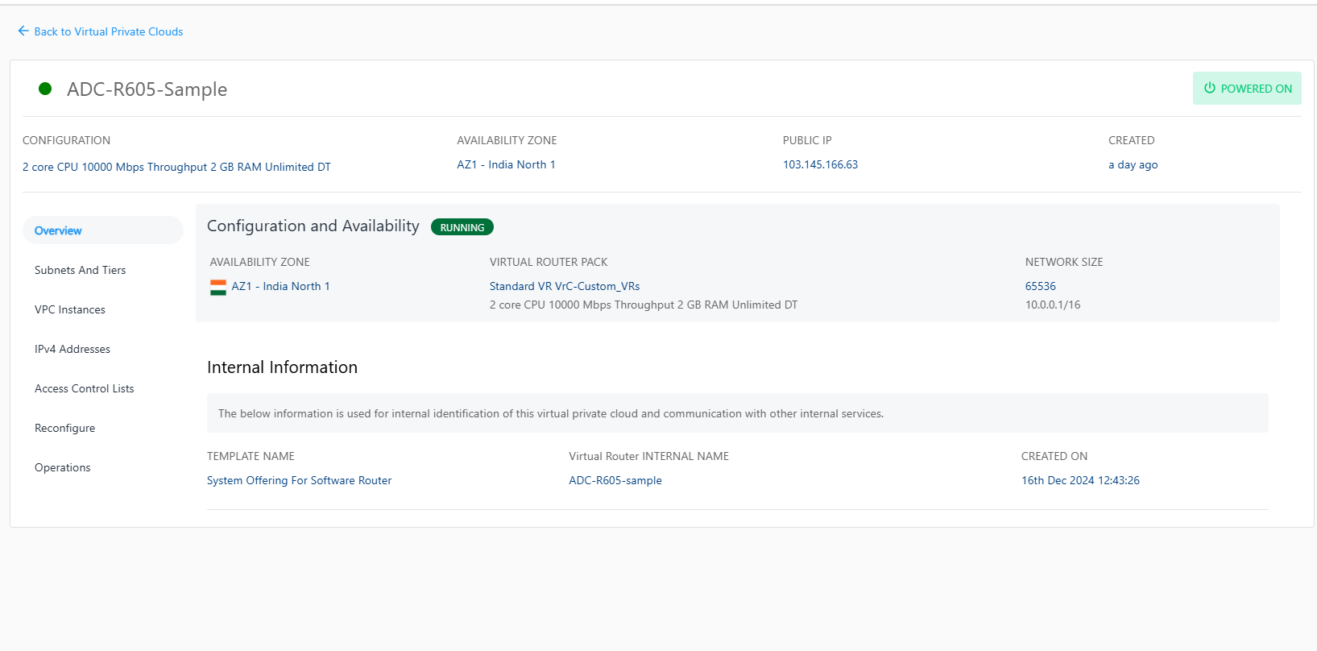Click the green status dot beside ADC-R605-Sample

pyautogui.click(x=45, y=89)
